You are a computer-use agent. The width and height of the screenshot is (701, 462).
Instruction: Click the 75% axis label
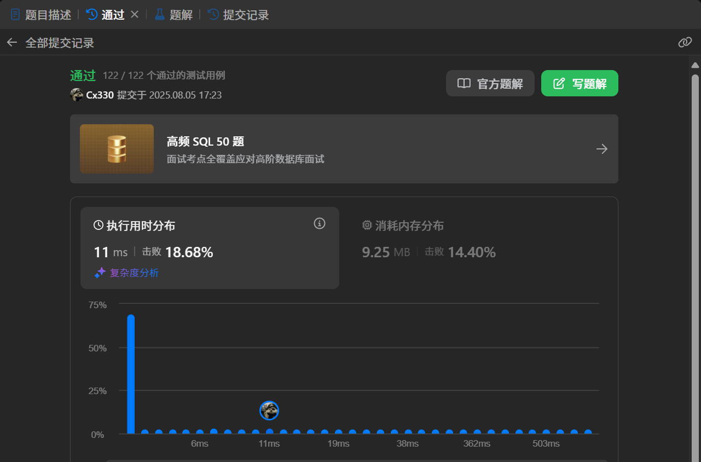(97, 305)
